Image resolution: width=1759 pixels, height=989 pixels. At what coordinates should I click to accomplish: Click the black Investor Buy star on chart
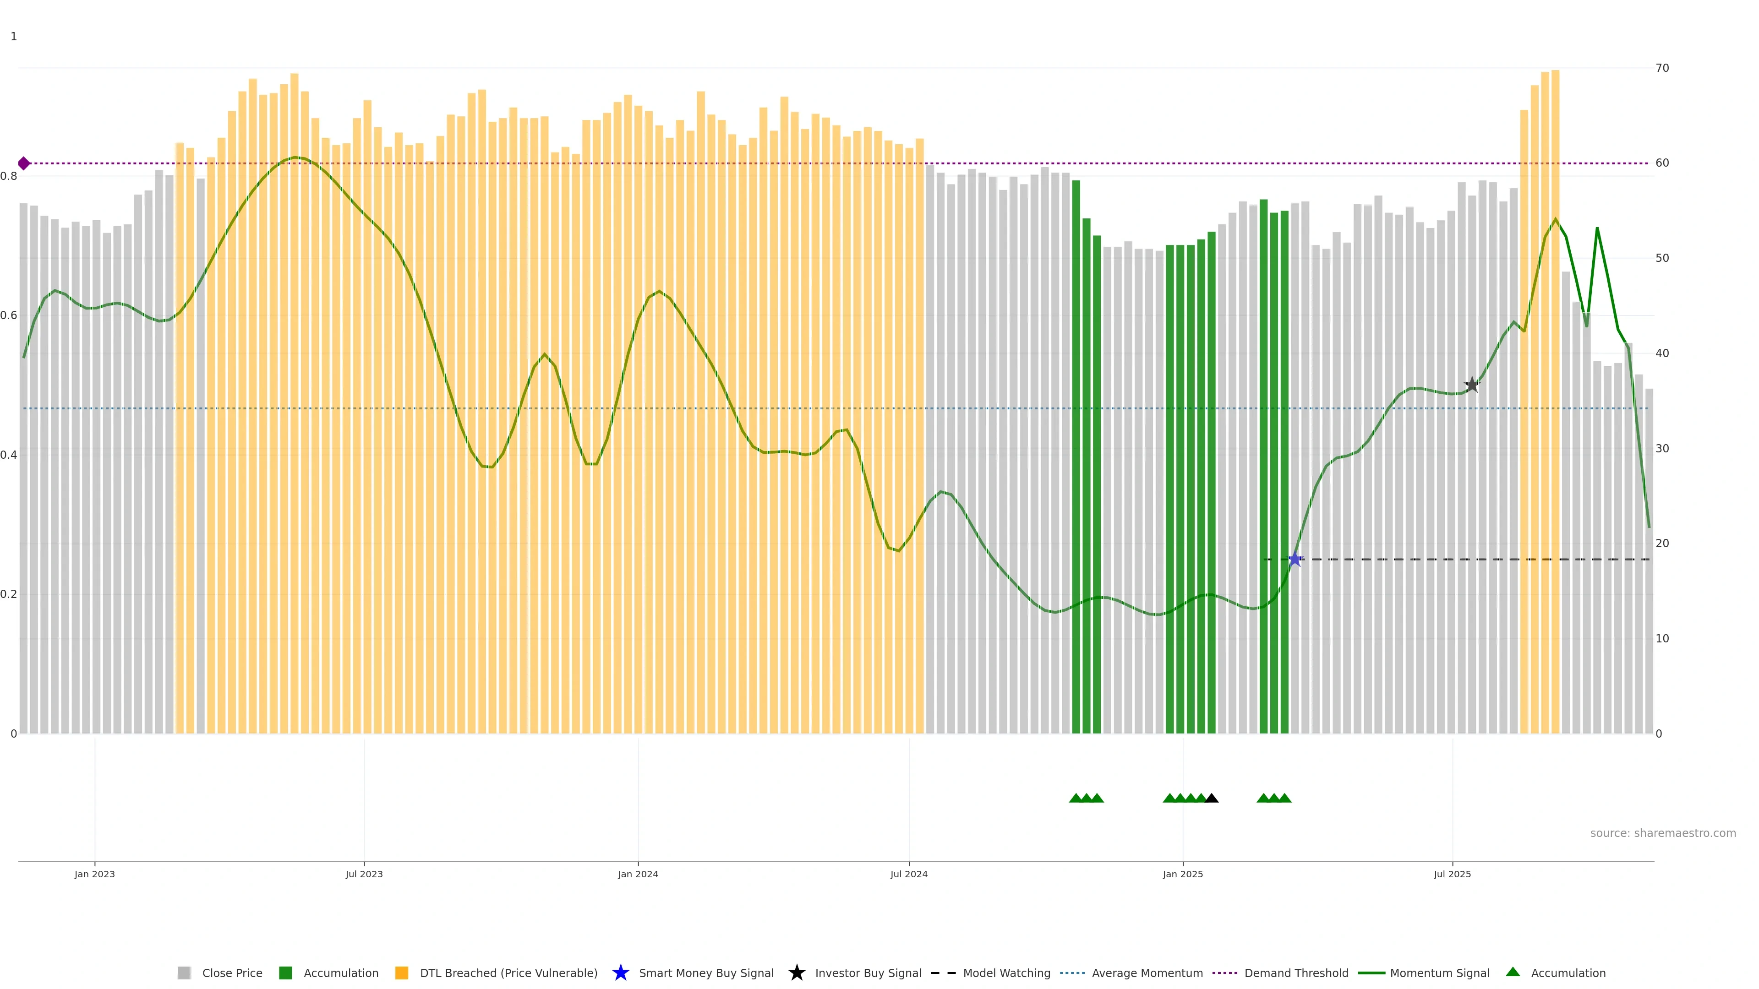coord(1472,385)
